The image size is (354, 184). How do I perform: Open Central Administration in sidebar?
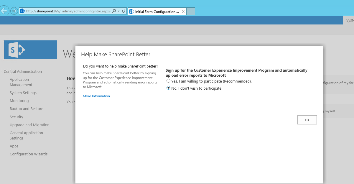[x=23, y=71]
